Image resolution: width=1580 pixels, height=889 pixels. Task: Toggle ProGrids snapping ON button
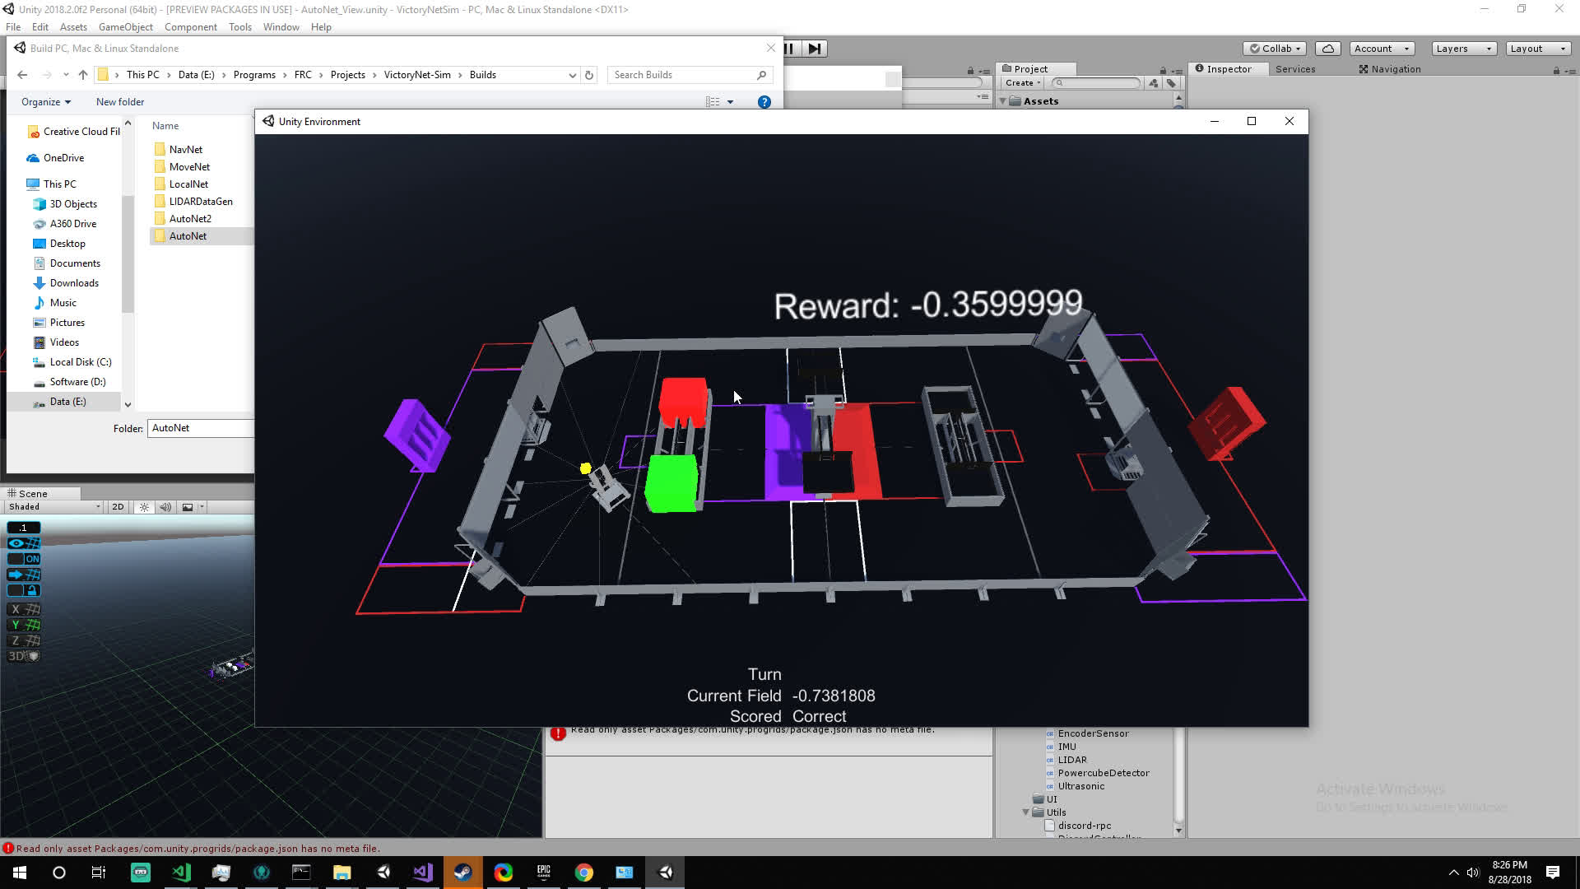tap(23, 559)
